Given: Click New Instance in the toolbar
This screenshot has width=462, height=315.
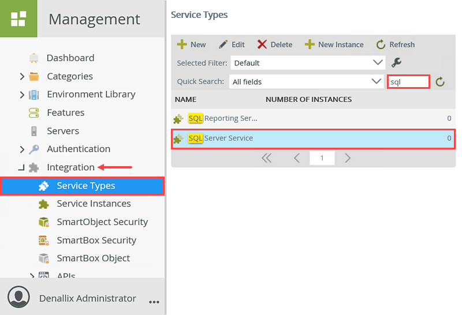Looking at the screenshot, I should coord(334,44).
